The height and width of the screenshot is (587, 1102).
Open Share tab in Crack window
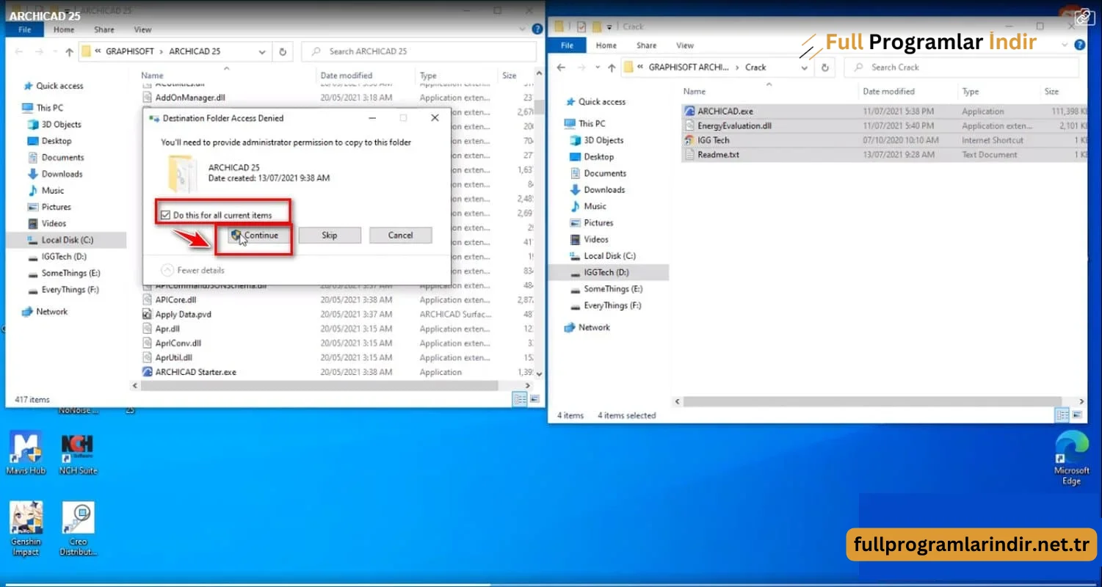pos(647,45)
